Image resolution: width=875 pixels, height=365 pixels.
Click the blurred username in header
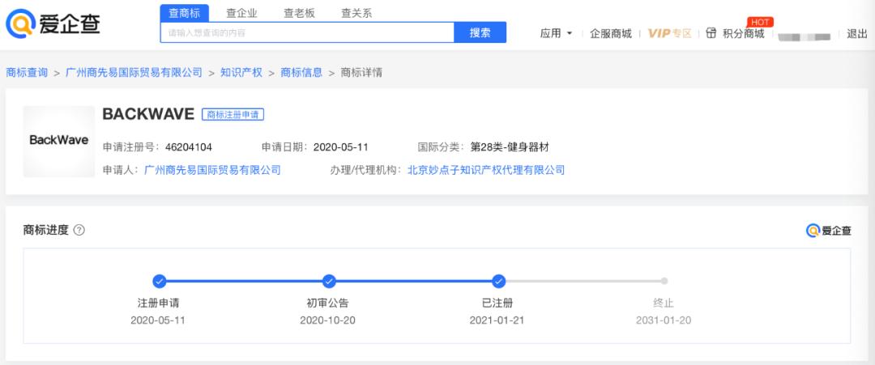(805, 36)
